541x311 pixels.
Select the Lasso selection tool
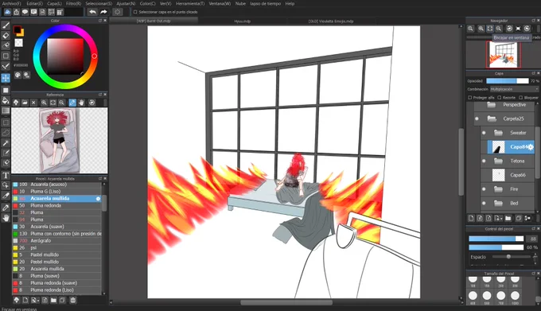pyautogui.click(x=6, y=133)
